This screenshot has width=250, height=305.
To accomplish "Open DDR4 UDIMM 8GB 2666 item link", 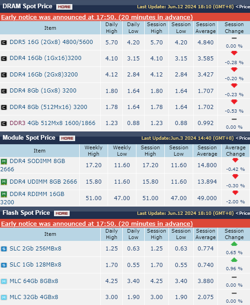I will click(43, 182).
